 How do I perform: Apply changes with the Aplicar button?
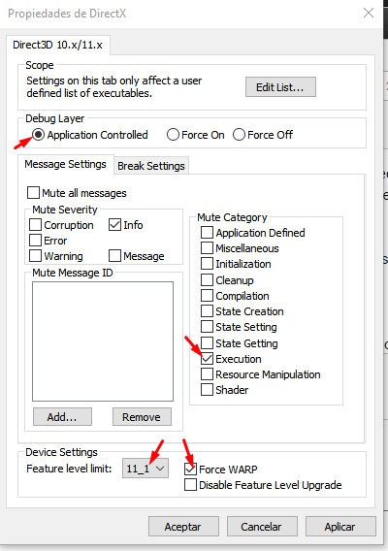(340, 527)
